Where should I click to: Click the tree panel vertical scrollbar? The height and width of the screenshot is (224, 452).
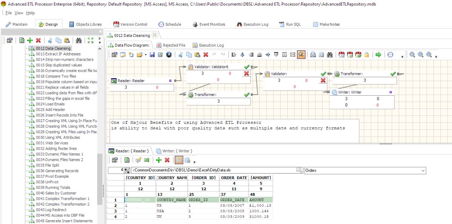(x=100, y=179)
